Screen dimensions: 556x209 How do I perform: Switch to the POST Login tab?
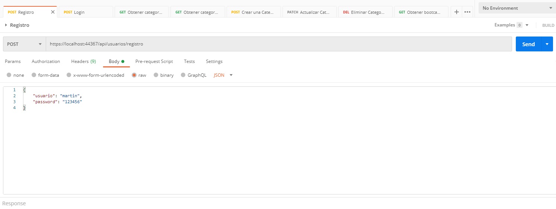[85, 12]
